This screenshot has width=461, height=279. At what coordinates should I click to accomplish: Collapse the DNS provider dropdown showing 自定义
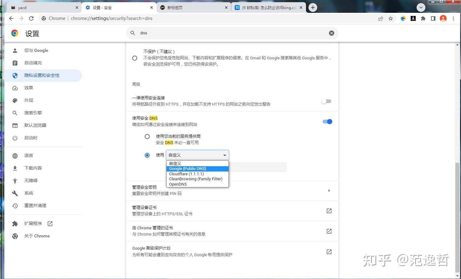pos(198,155)
